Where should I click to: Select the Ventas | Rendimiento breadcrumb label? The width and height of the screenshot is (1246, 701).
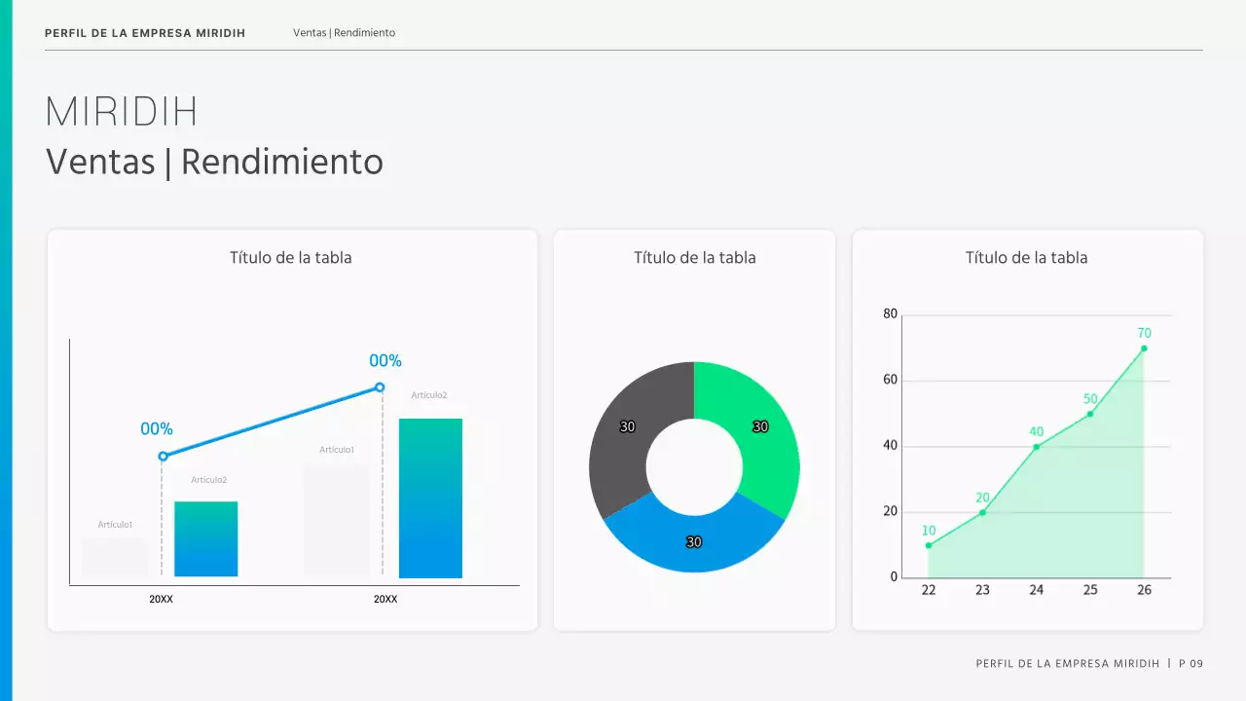coord(343,32)
